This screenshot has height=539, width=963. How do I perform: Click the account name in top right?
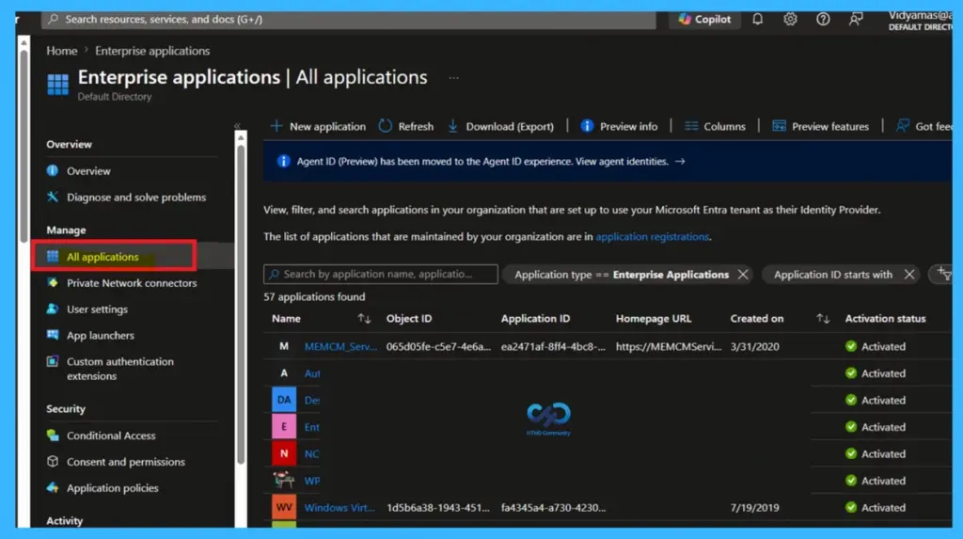[x=920, y=15]
